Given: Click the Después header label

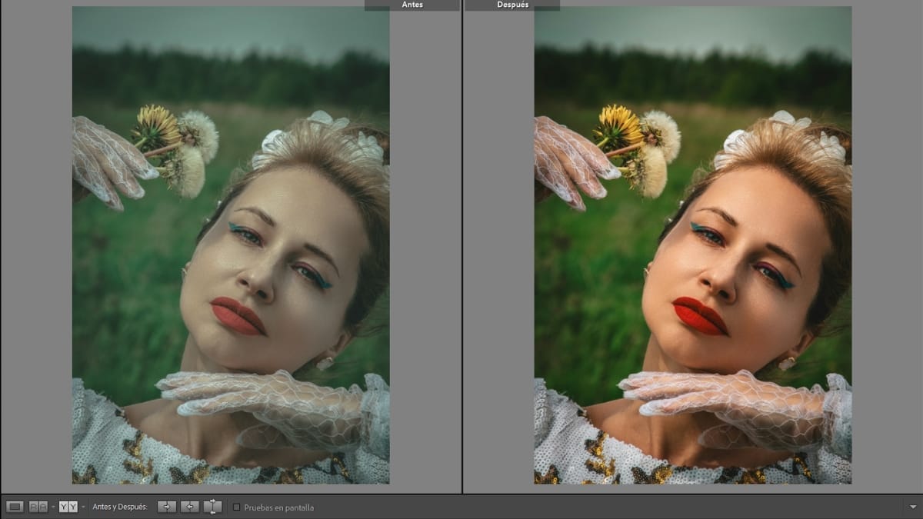Looking at the screenshot, I should point(512,5).
